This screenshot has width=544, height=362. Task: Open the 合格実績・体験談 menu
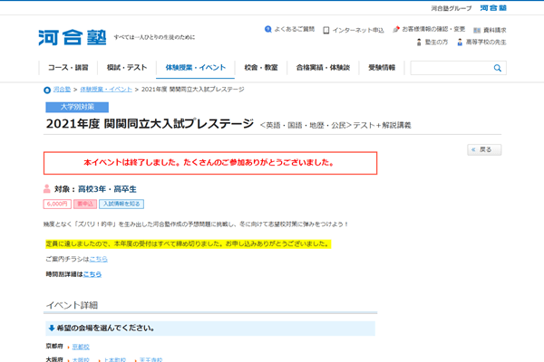tap(323, 68)
